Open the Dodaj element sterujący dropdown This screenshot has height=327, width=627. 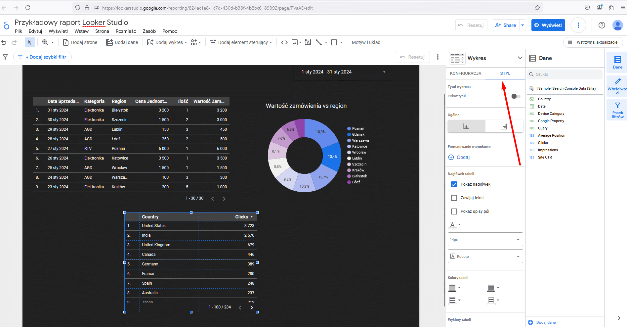(241, 42)
